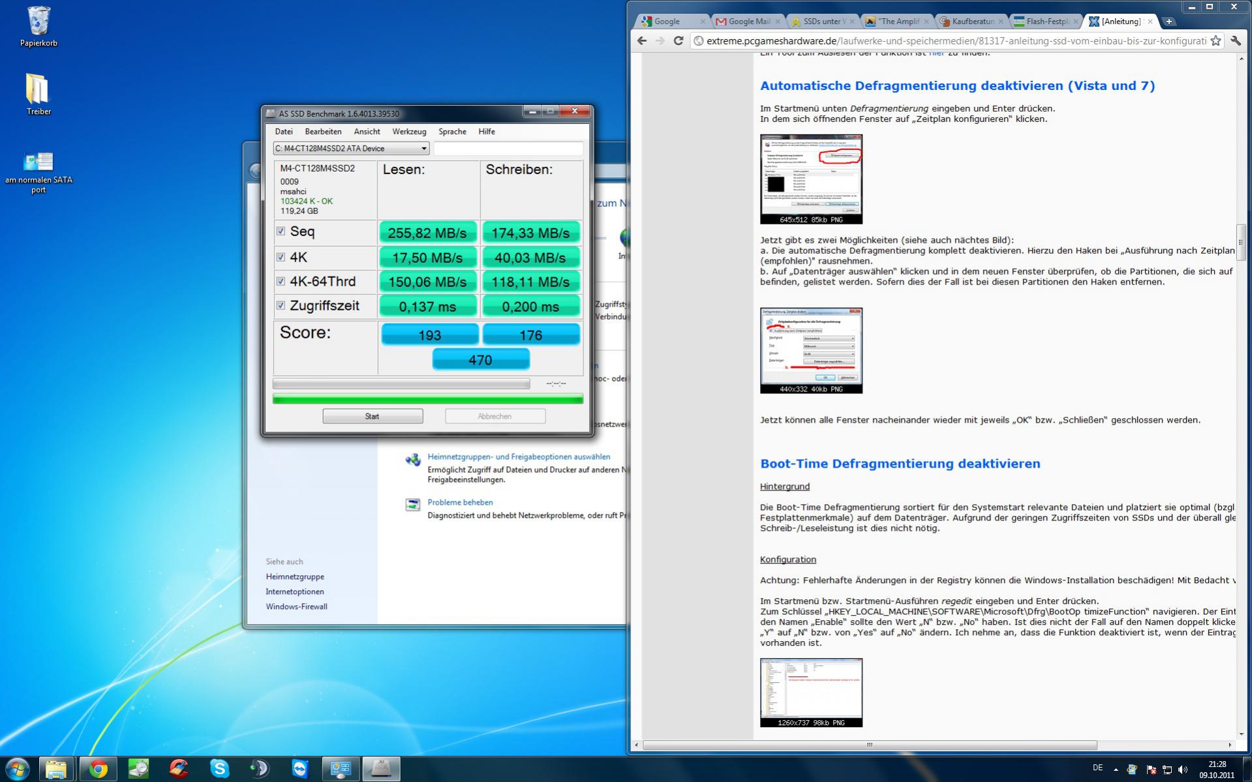Open the Ansicht menu
This screenshot has width=1252, height=782.
[x=367, y=132]
